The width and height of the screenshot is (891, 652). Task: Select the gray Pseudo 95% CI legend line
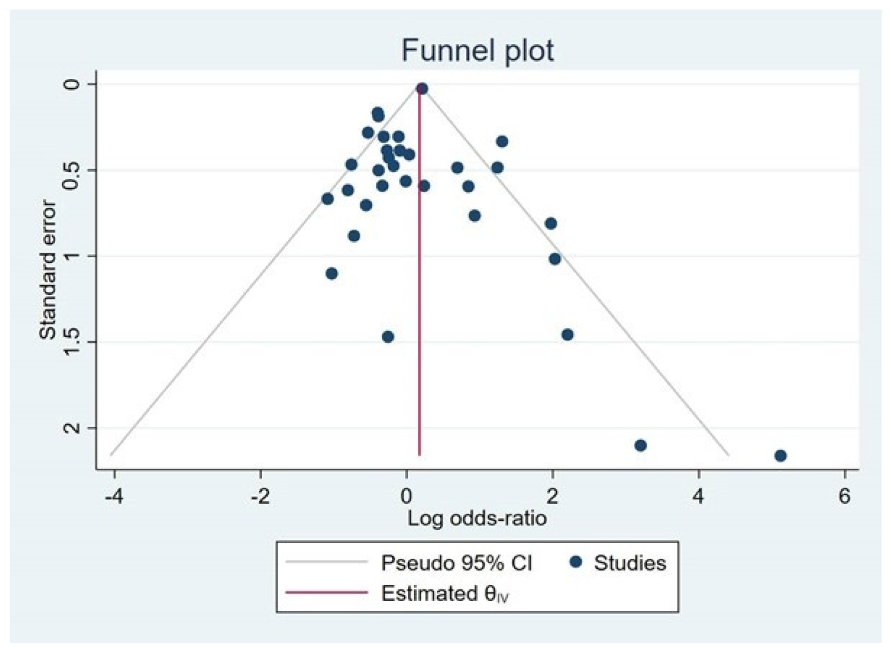point(327,562)
